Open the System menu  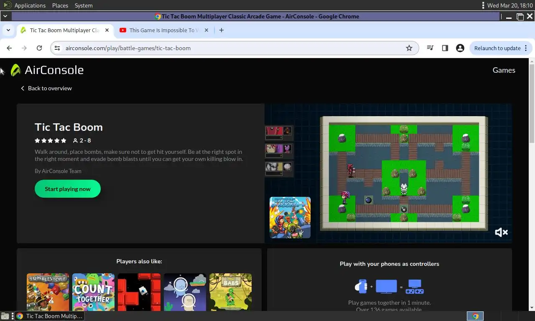click(84, 5)
